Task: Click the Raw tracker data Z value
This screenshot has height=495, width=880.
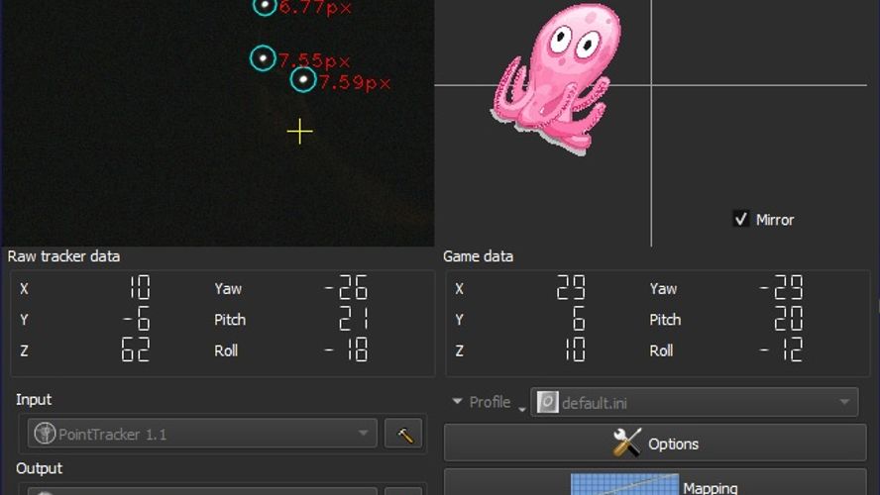Action: (136, 350)
